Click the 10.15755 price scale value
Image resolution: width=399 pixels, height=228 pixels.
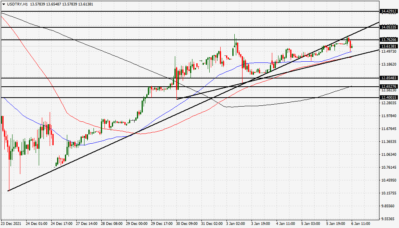pyautogui.click(x=389, y=193)
